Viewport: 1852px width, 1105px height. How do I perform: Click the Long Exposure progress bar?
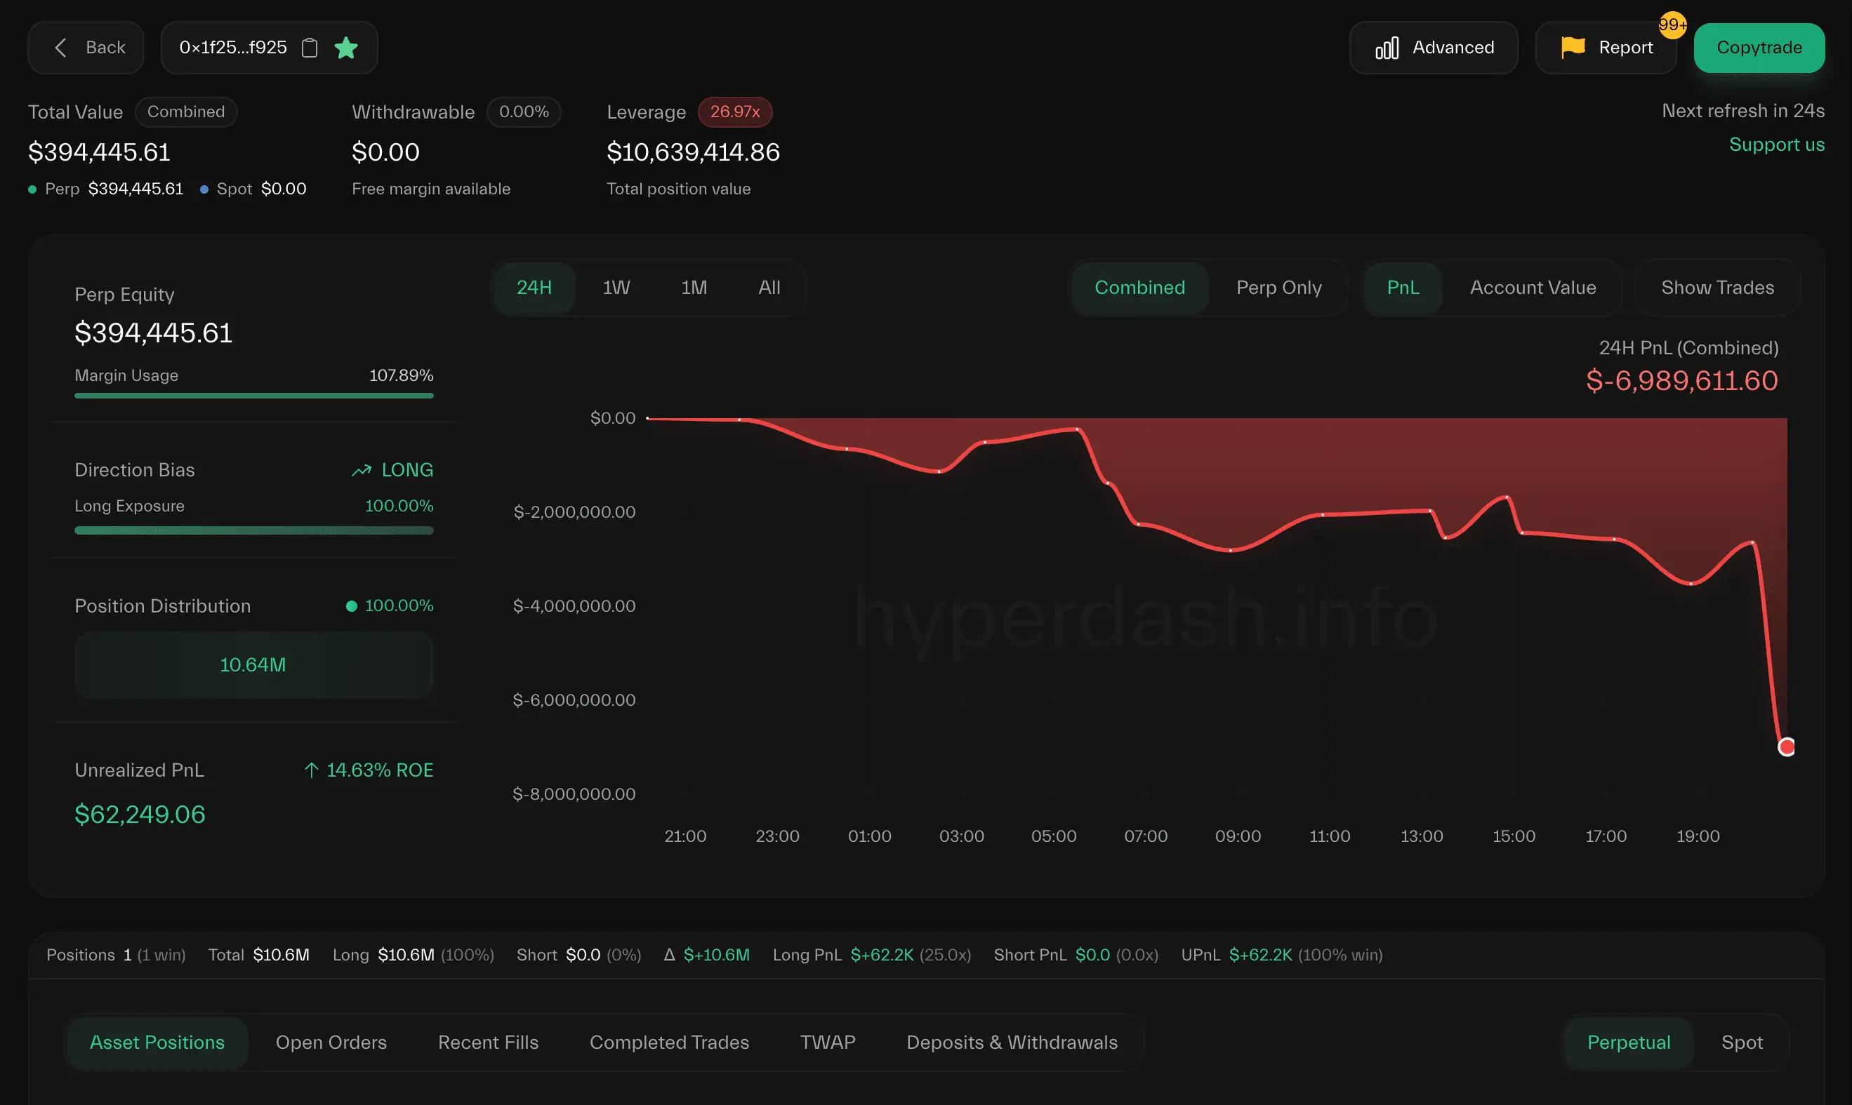[254, 530]
